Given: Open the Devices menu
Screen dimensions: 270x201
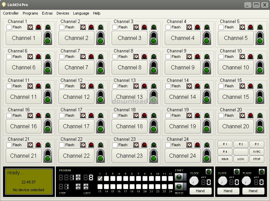Looking at the screenshot, I should 63,13.
